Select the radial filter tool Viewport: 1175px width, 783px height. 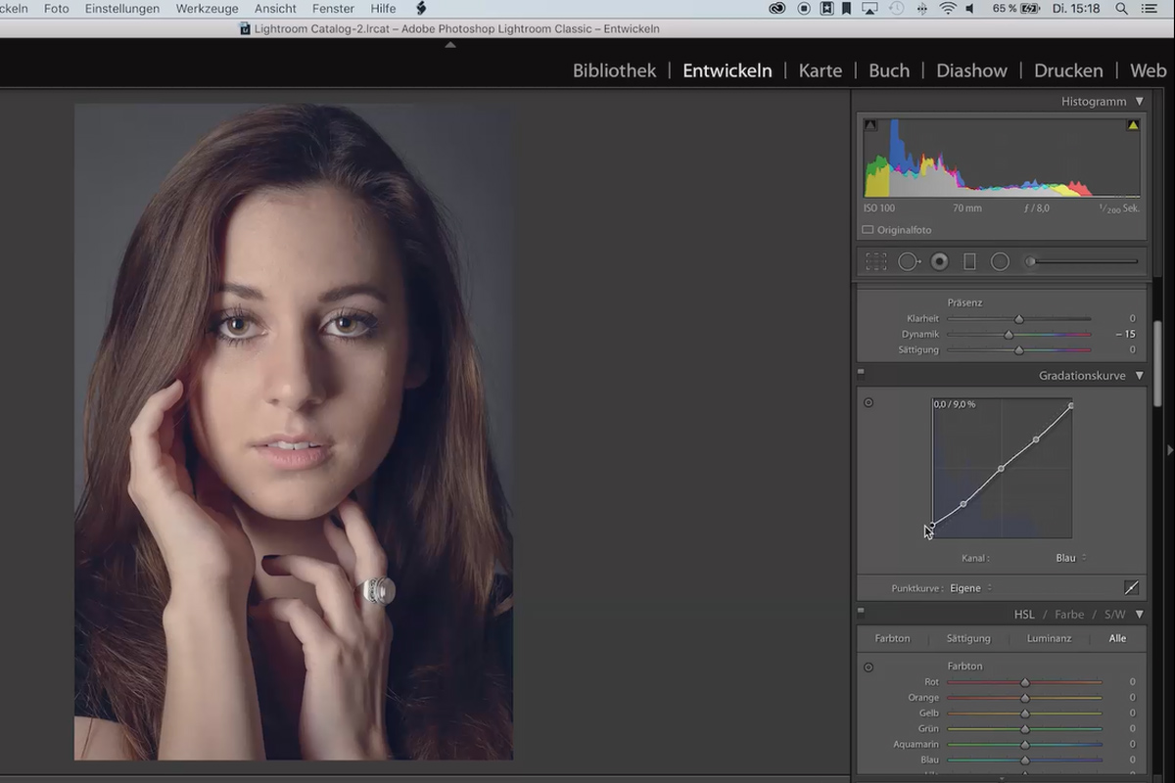(1000, 261)
